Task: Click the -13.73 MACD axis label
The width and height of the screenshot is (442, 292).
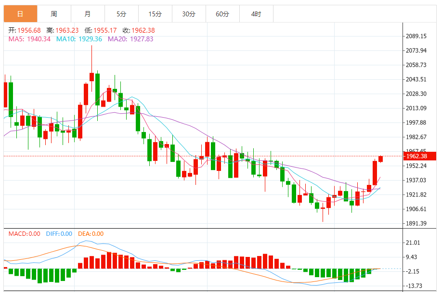Action: [x=414, y=286]
